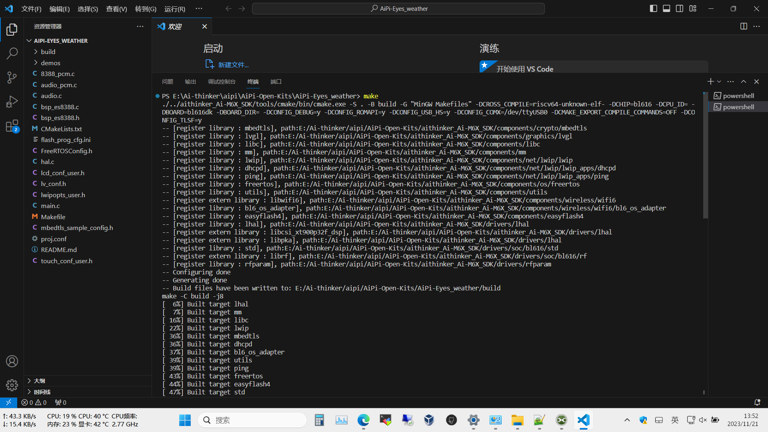Screen dimensions: 768x432
Task: Open the Extensions view with badge
Action: 12,126
